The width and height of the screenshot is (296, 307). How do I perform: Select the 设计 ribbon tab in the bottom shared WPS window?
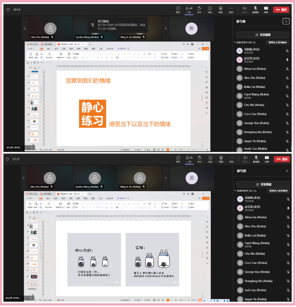click(56, 198)
